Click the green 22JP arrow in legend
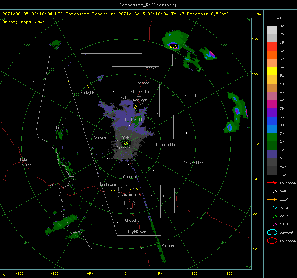The height and width of the screenshot is (278, 297). coord(272,216)
